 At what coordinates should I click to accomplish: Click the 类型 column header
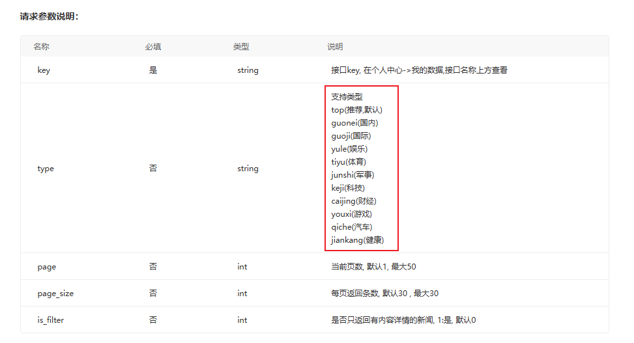pos(241,47)
